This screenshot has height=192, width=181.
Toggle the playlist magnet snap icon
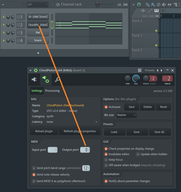pos(139,5)
